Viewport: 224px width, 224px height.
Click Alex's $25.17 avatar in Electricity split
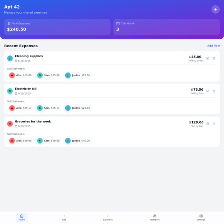click(12, 108)
